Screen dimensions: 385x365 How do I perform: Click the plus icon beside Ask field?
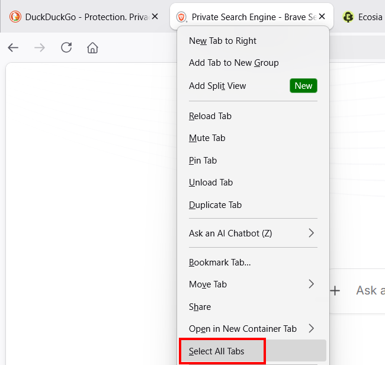pos(335,290)
